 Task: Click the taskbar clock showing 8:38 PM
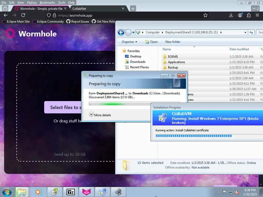coord(250,192)
